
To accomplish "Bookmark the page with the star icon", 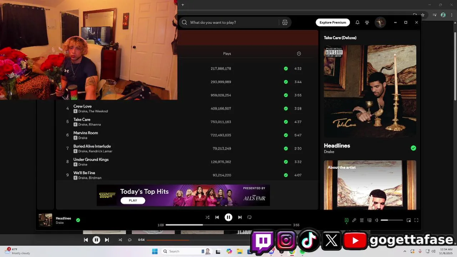I will pyautogui.click(x=423, y=15).
